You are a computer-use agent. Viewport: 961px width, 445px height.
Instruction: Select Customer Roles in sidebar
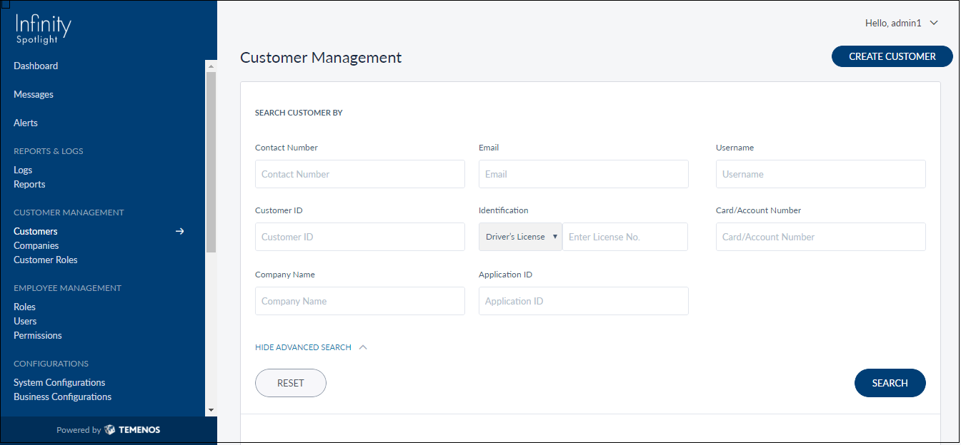(46, 260)
